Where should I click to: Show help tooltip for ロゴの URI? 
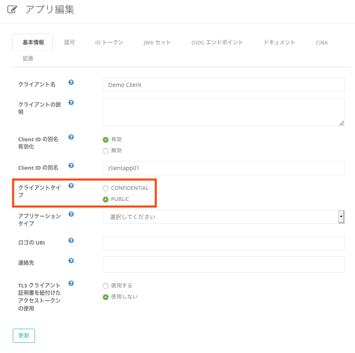coord(71,241)
